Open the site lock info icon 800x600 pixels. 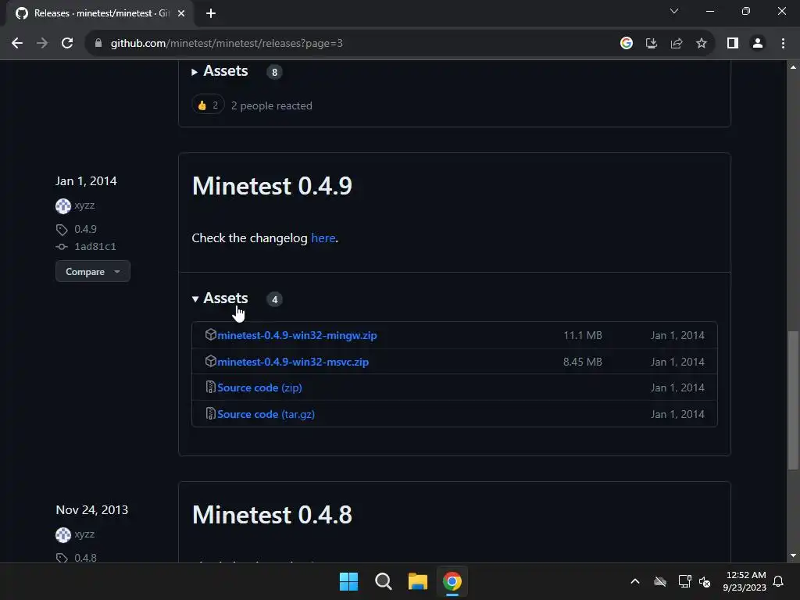[98, 44]
